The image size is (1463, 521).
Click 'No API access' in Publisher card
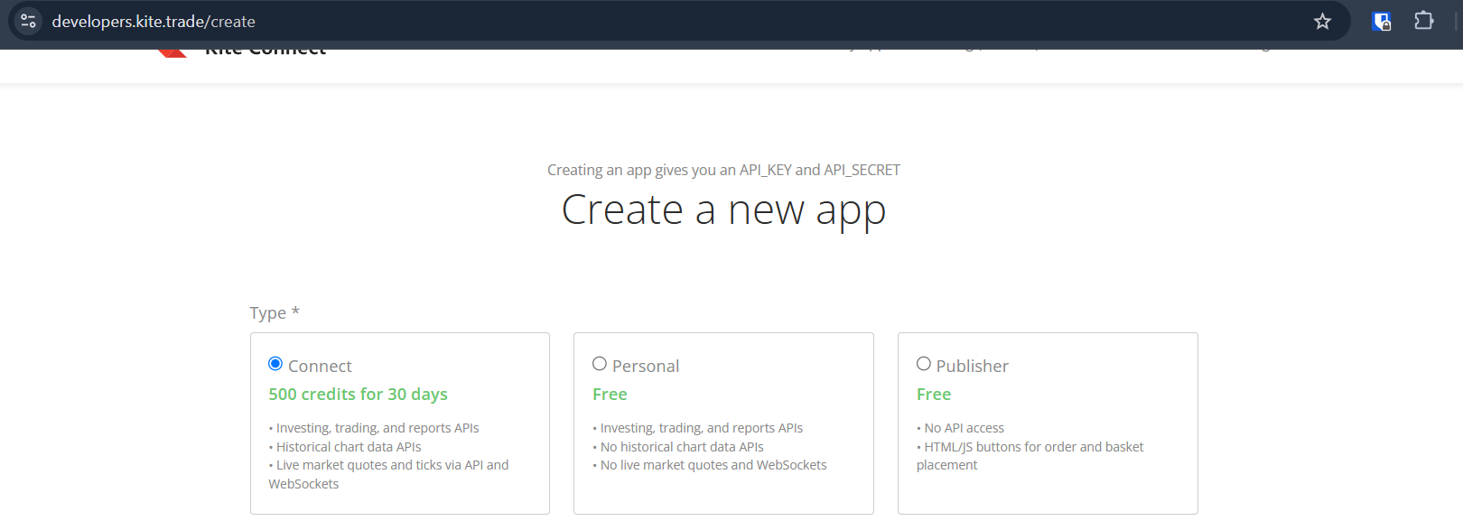click(964, 428)
